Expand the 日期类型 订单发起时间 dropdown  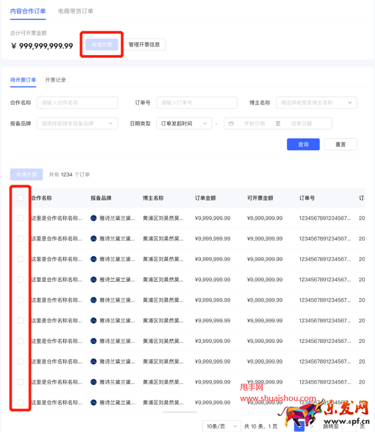tap(184, 124)
